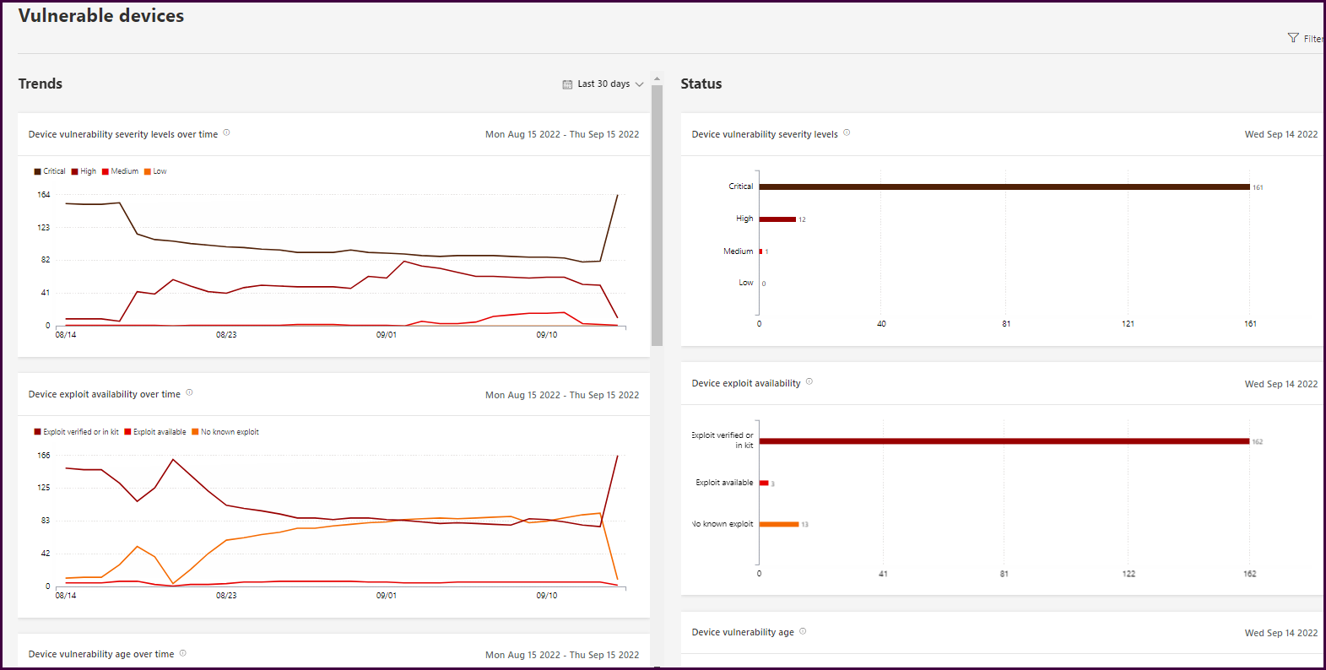
Task: Open the Last 30 days dropdown
Action: [x=603, y=84]
